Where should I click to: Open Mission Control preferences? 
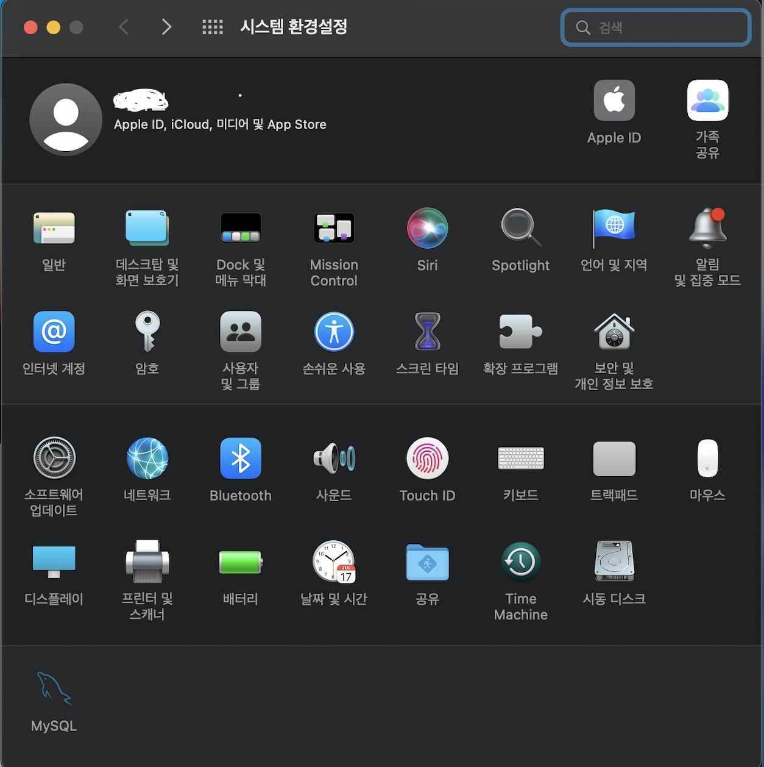click(x=334, y=229)
